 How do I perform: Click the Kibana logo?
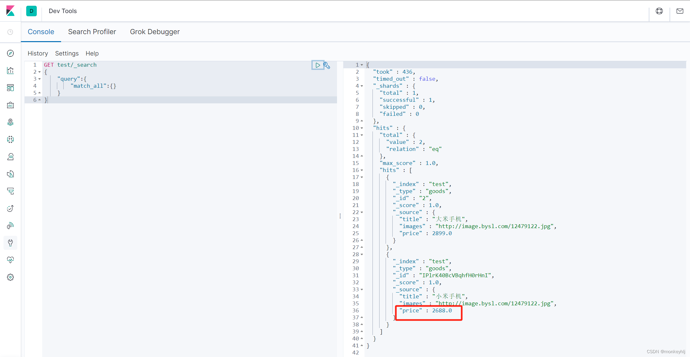10,11
